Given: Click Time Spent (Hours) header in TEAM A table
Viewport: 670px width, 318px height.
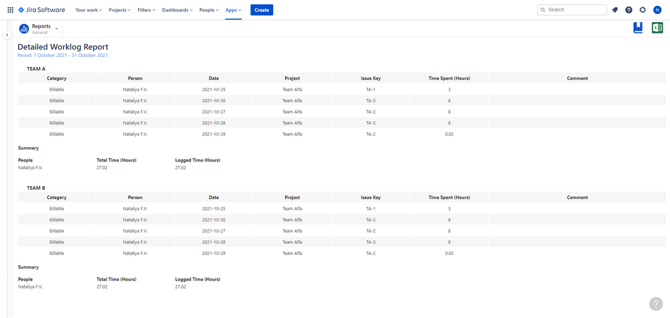Looking at the screenshot, I should (449, 78).
